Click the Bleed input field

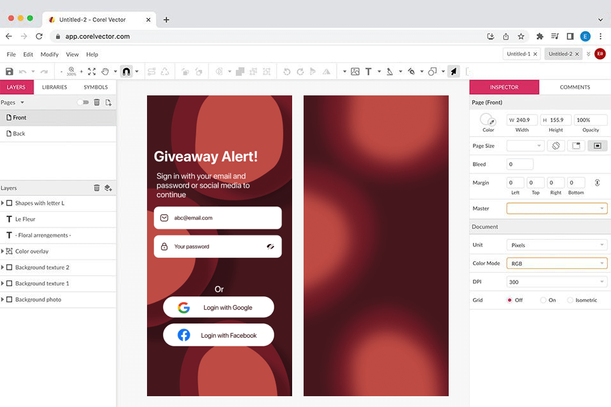[x=520, y=164]
